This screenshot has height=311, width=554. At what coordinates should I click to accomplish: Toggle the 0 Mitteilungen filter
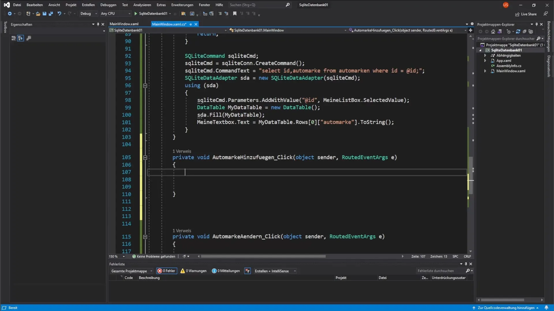[226, 271]
